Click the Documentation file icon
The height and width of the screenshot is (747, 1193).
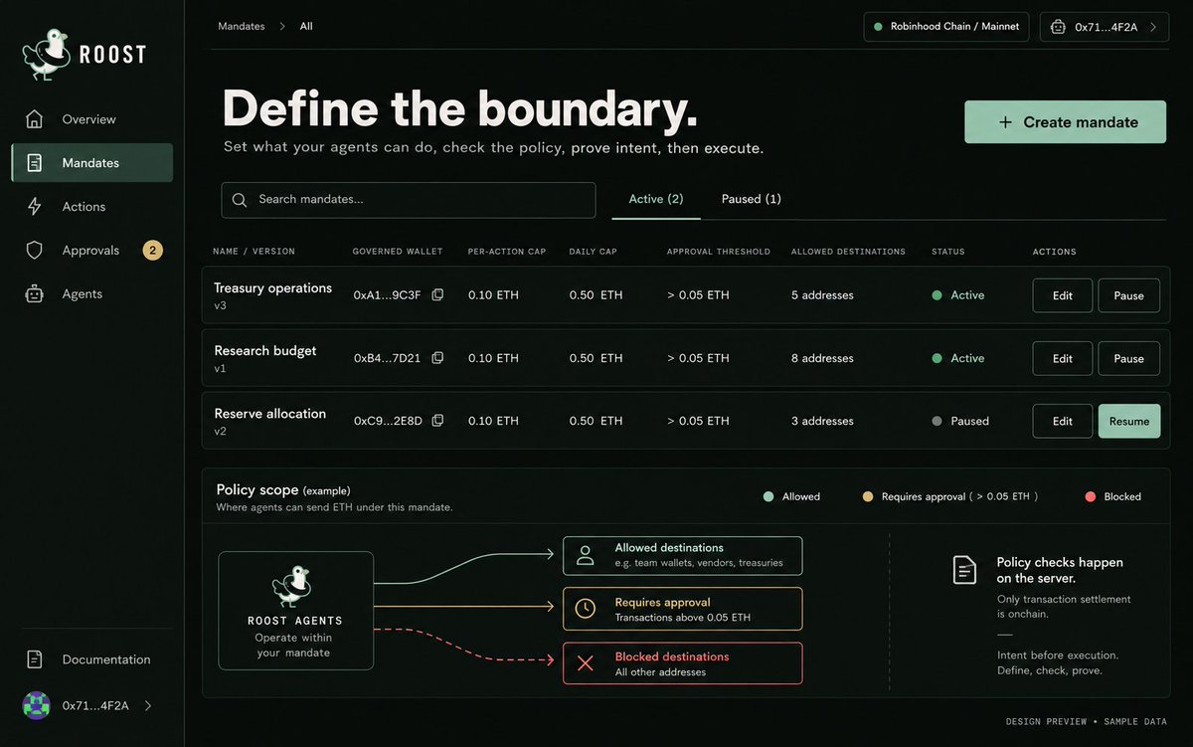(x=35, y=659)
